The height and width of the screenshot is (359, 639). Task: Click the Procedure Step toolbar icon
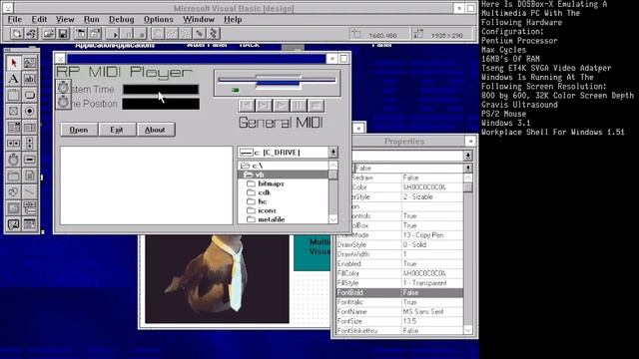point(214,33)
